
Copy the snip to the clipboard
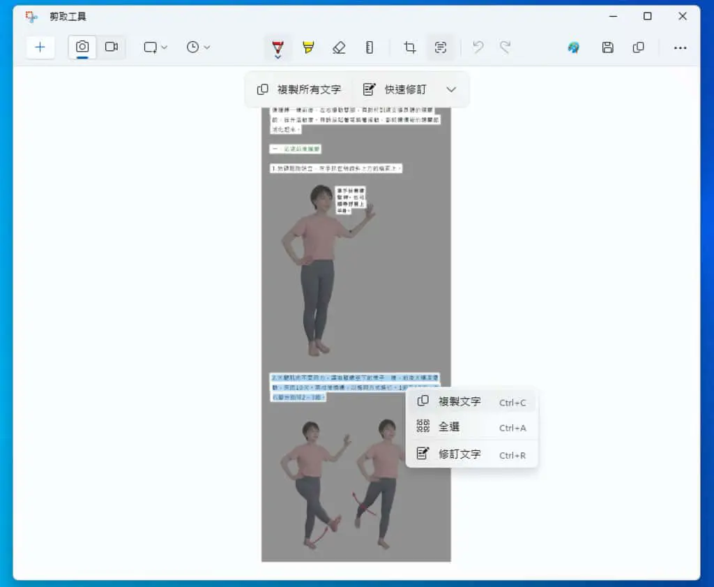click(x=639, y=47)
